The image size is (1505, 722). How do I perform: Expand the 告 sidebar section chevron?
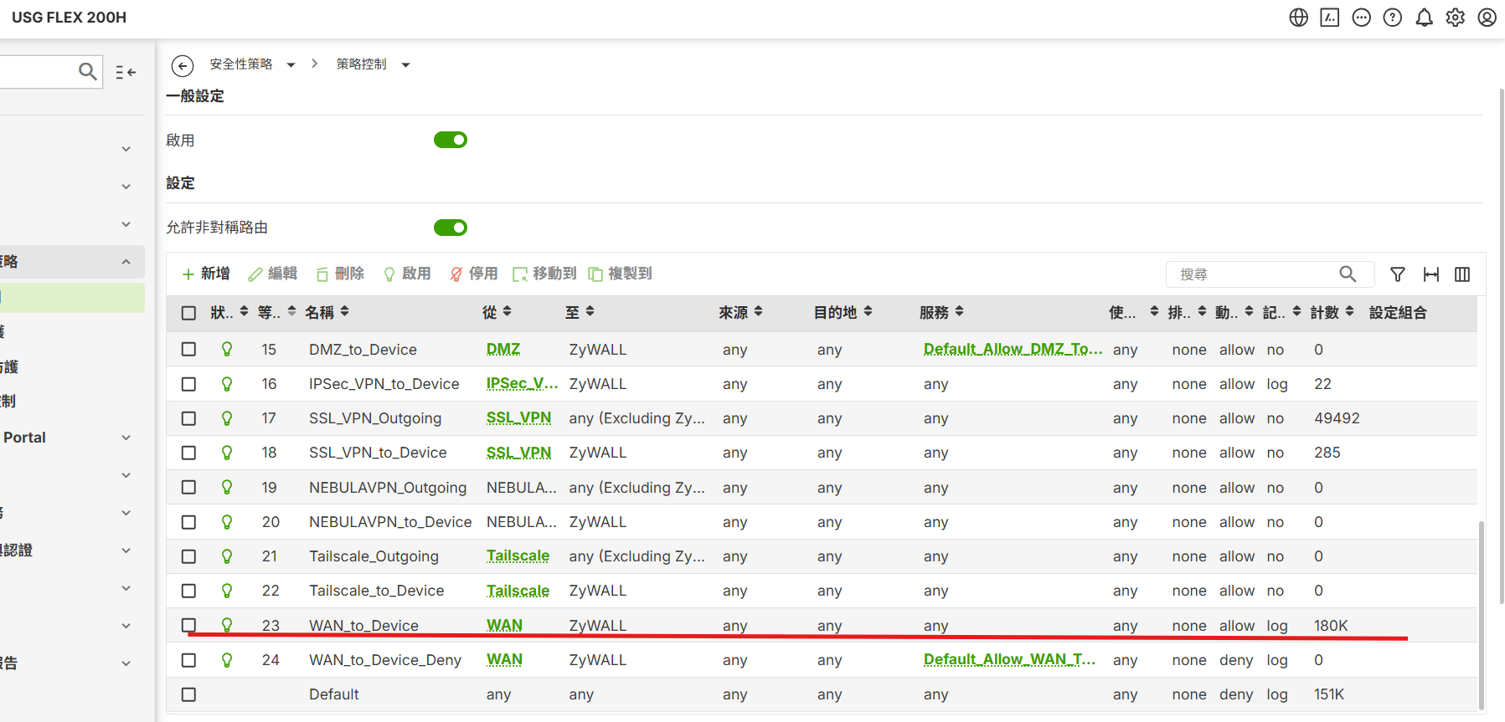click(x=126, y=663)
